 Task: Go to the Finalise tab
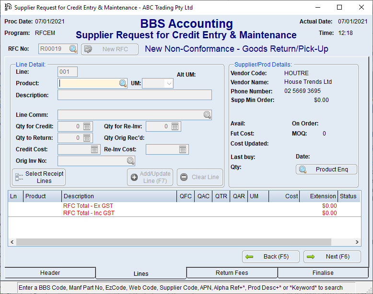point(323,273)
